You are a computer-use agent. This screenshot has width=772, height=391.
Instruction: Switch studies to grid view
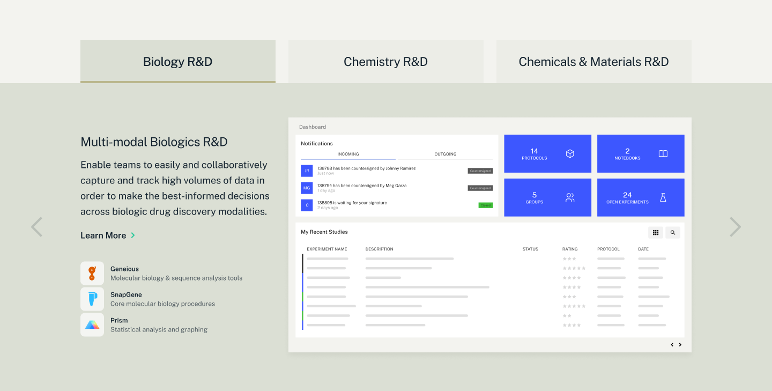pyautogui.click(x=656, y=232)
